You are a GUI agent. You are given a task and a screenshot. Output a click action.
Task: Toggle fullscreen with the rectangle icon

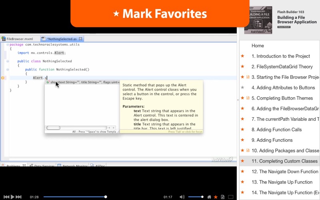click(x=231, y=197)
